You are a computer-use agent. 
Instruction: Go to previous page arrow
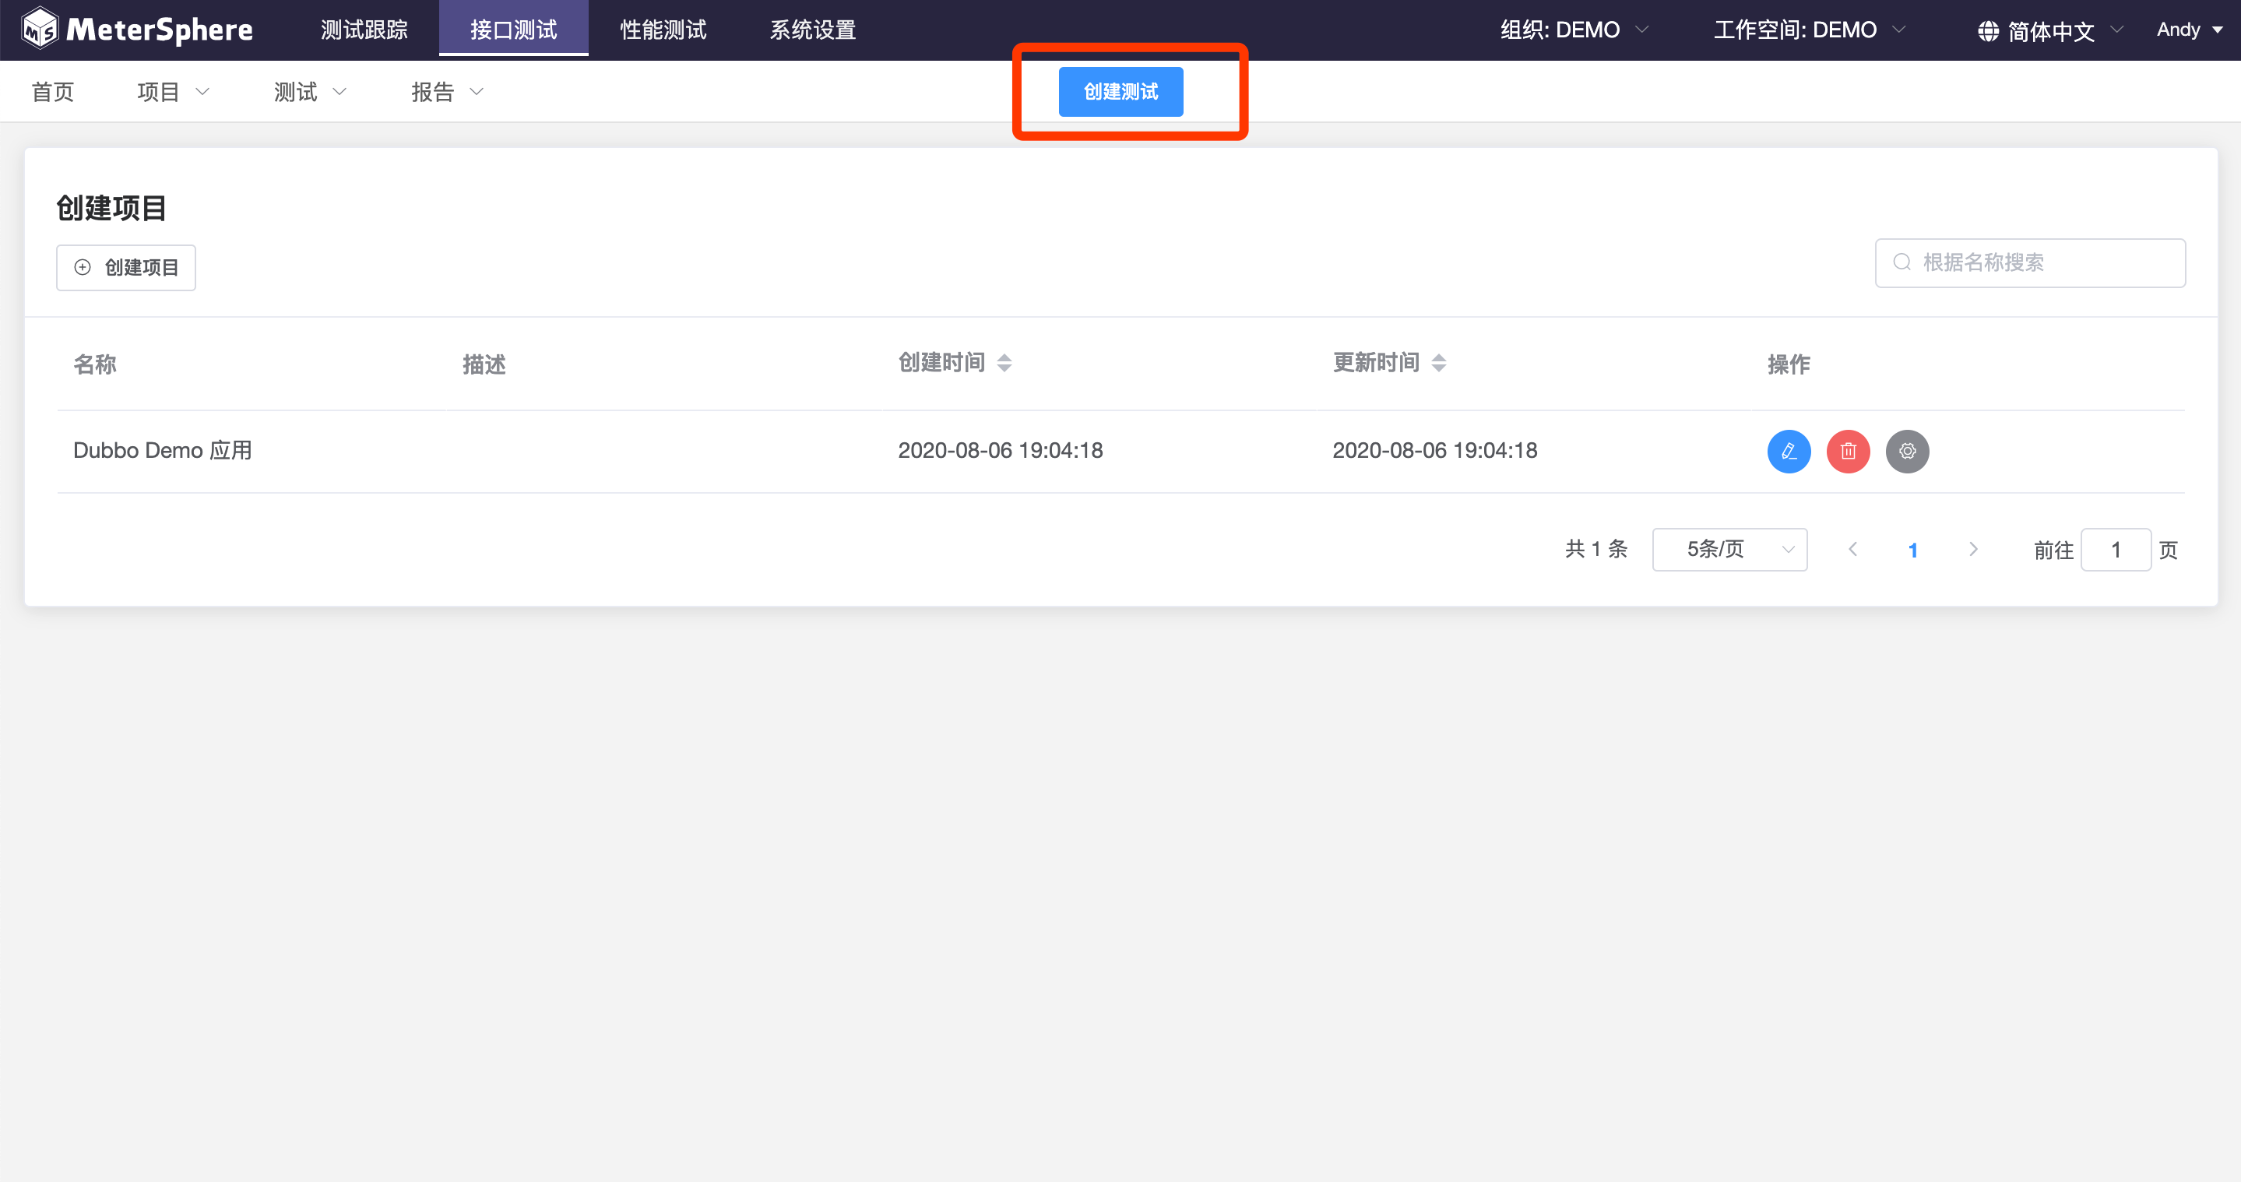[x=1853, y=549]
